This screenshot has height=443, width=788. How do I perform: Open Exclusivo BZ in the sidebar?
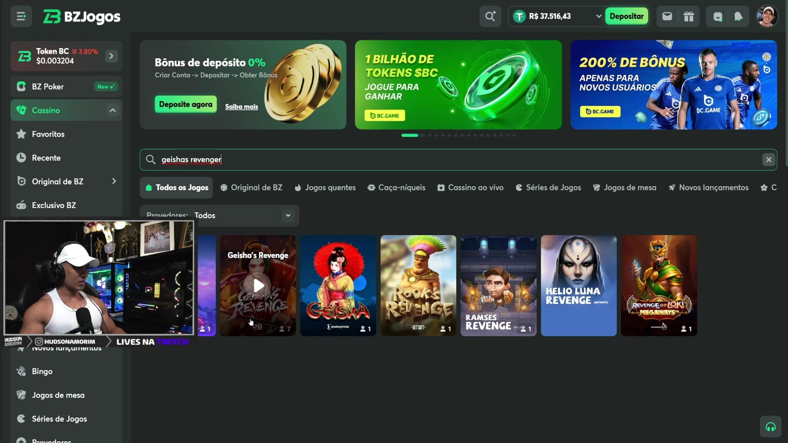[x=67, y=205]
